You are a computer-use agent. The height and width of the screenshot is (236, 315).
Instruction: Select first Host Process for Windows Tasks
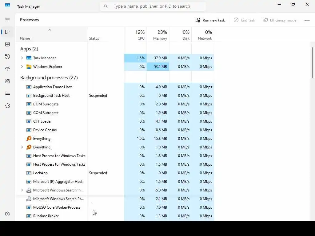(115, 156)
